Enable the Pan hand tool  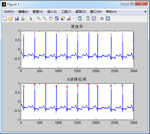coord(51,18)
